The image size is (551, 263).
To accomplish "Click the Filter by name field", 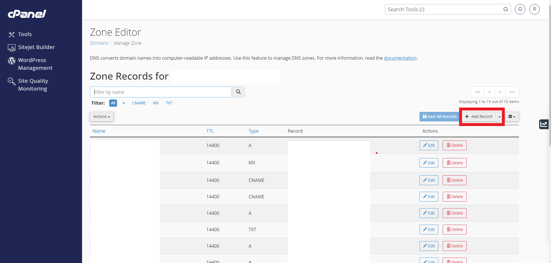I will pos(161,92).
